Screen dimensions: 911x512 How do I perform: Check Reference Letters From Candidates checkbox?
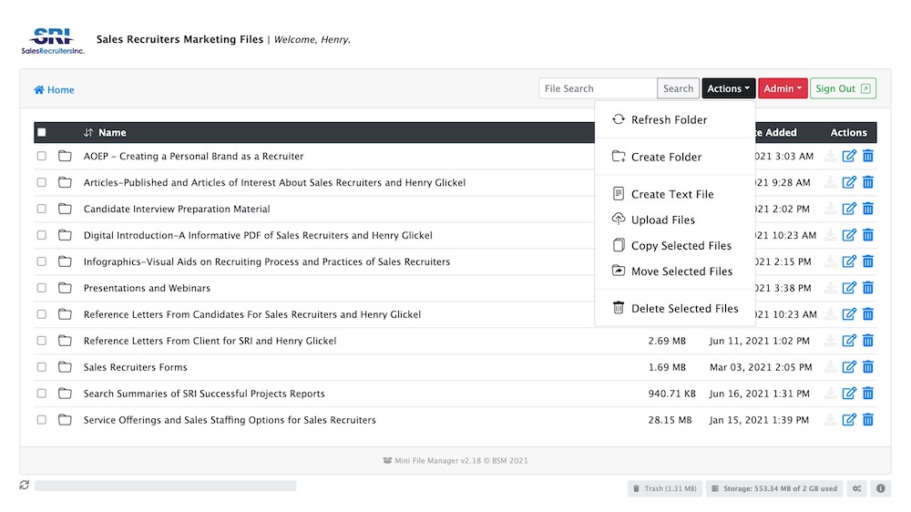coord(42,314)
